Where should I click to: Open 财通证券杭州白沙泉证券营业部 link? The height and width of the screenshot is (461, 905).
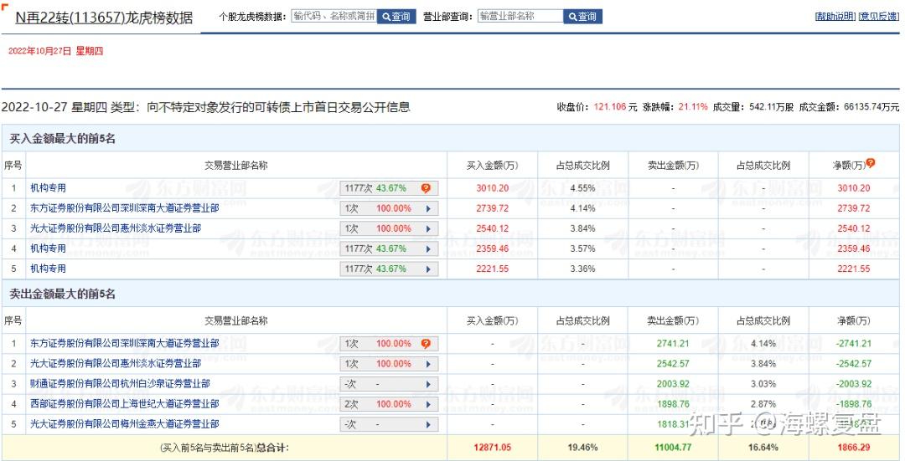120,384
